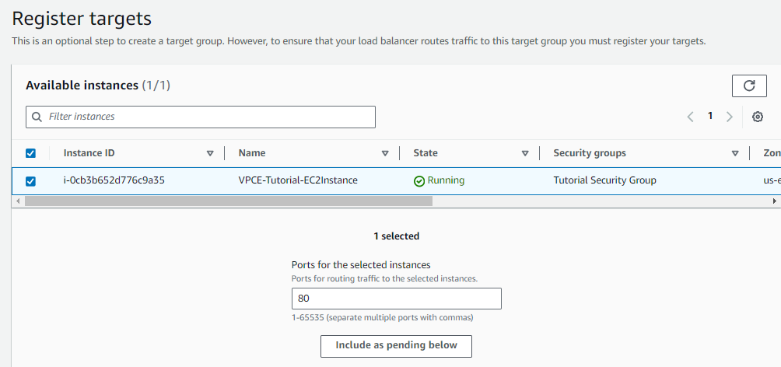Go to previous page arrow

(x=690, y=117)
